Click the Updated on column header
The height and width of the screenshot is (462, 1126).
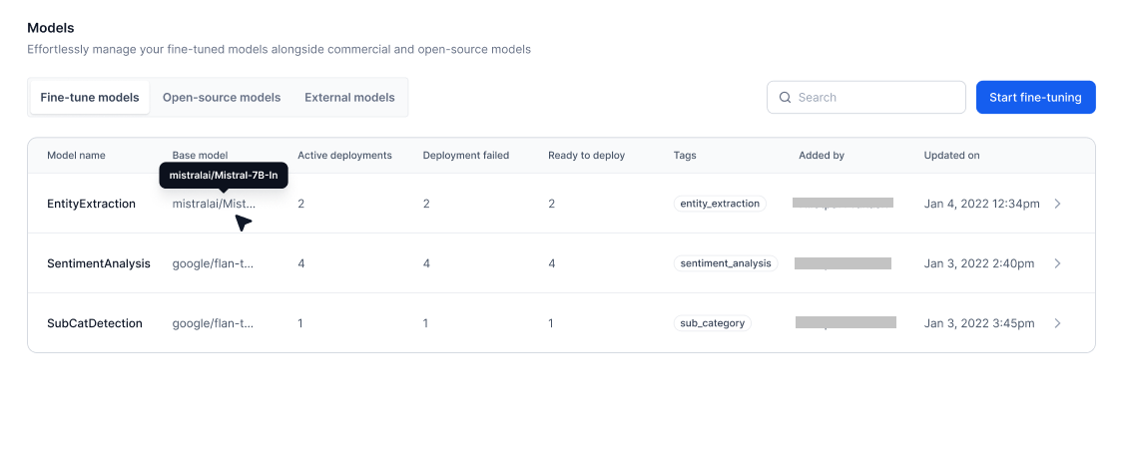pyautogui.click(x=951, y=156)
